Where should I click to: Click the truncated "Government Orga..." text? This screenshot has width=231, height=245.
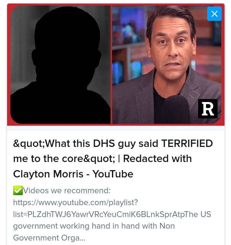pyautogui.click(x=49, y=238)
